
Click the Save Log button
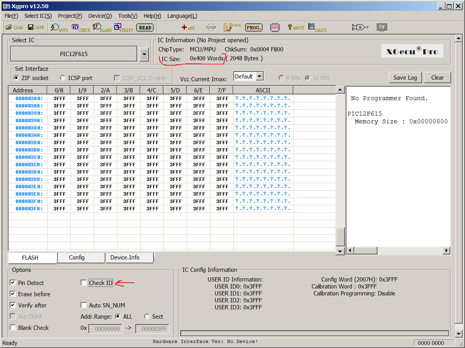pos(405,78)
